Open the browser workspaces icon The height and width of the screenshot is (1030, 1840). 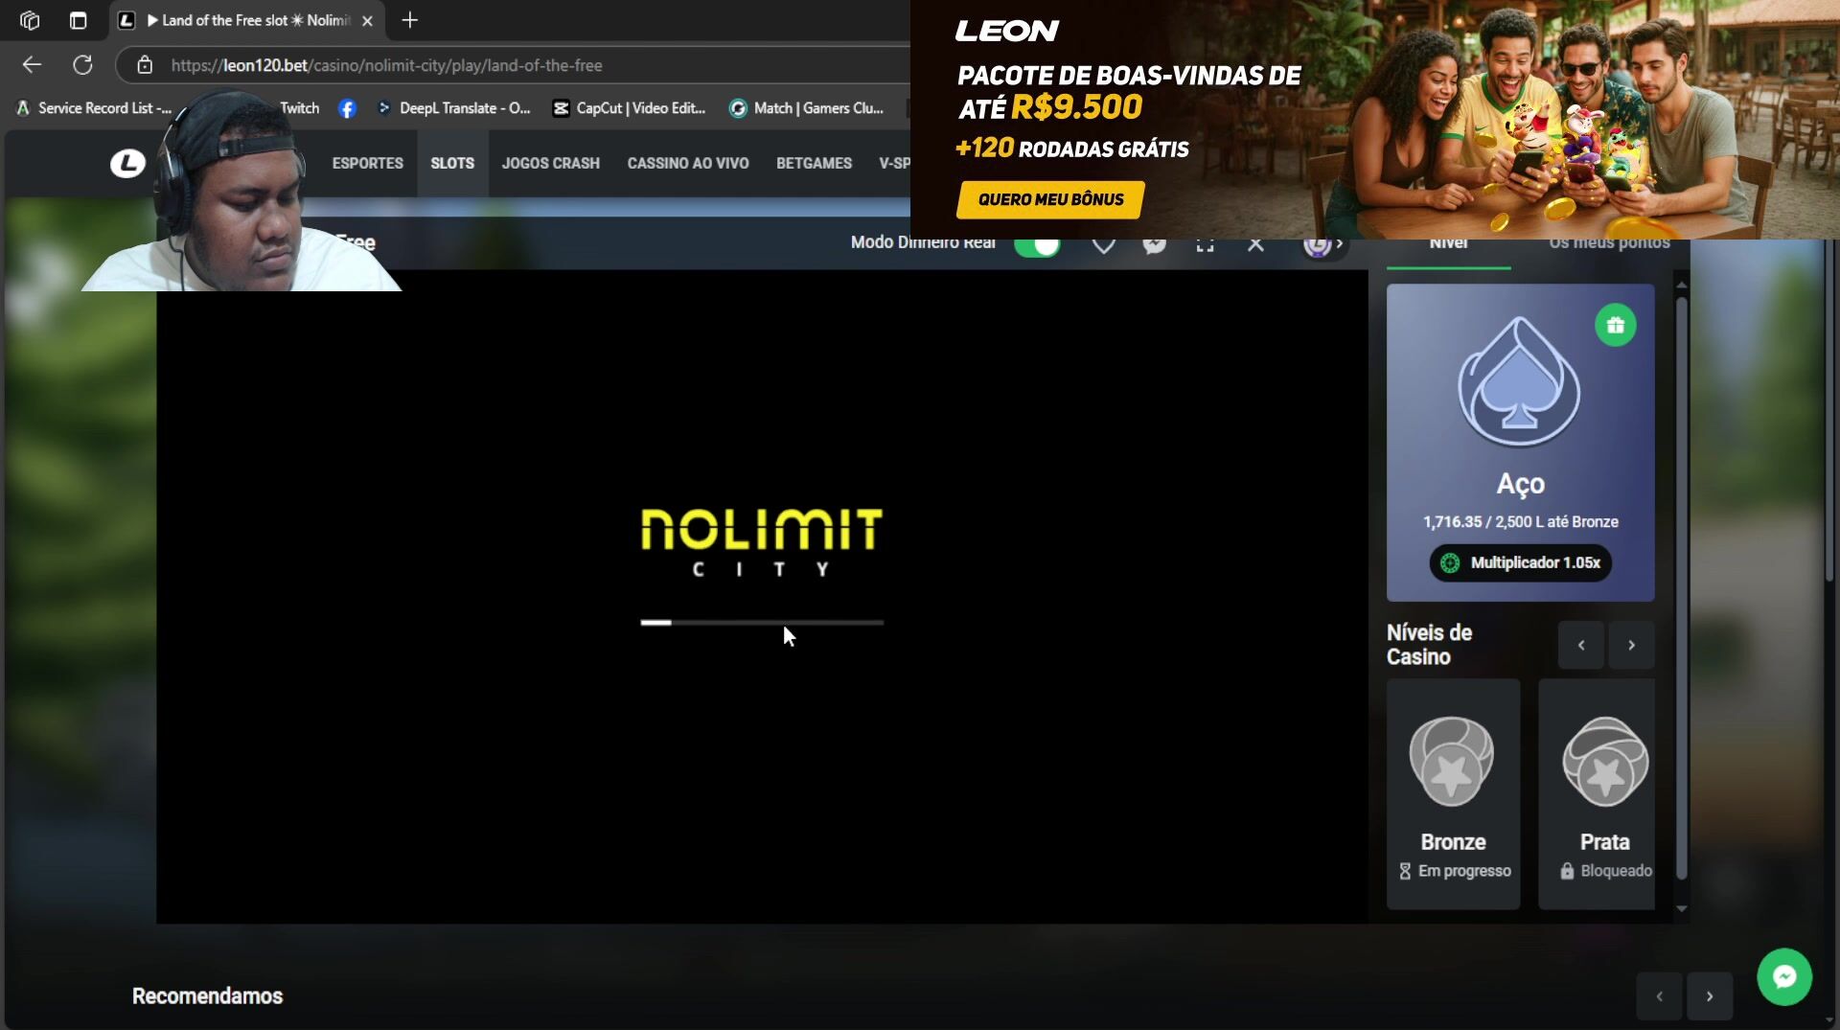[30, 20]
